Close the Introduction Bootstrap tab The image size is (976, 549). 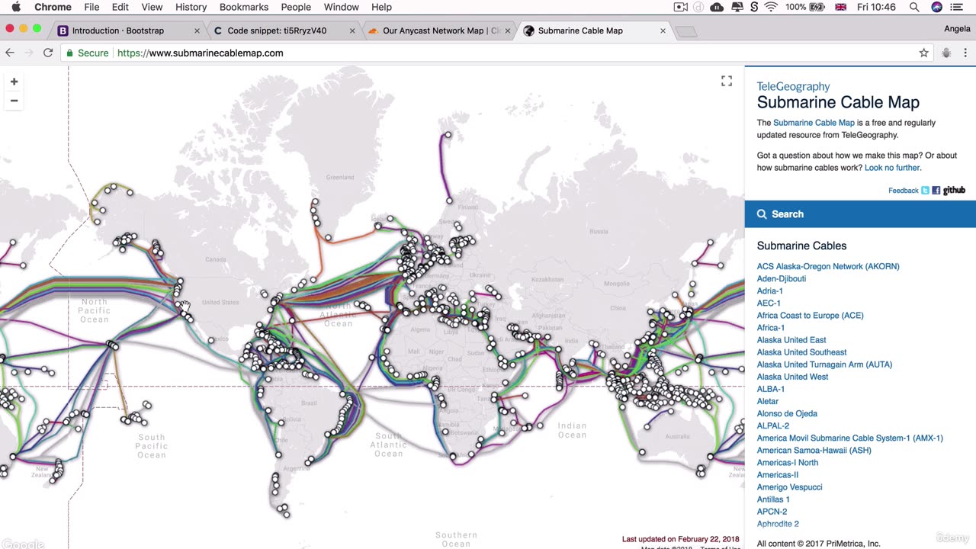click(x=197, y=30)
